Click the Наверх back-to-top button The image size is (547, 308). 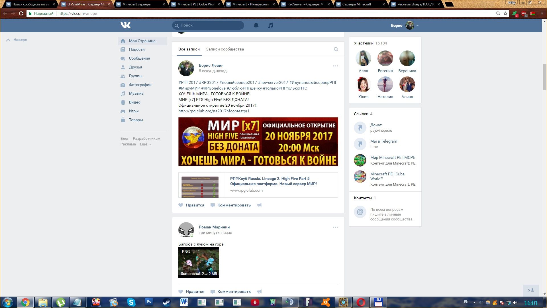pos(17,40)
